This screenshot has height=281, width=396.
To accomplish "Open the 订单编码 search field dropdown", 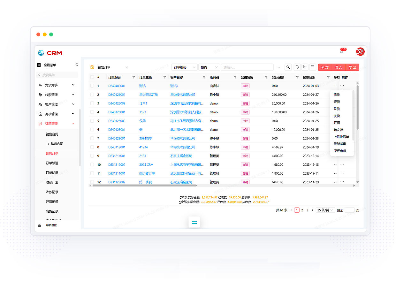I will coord(184,67).
